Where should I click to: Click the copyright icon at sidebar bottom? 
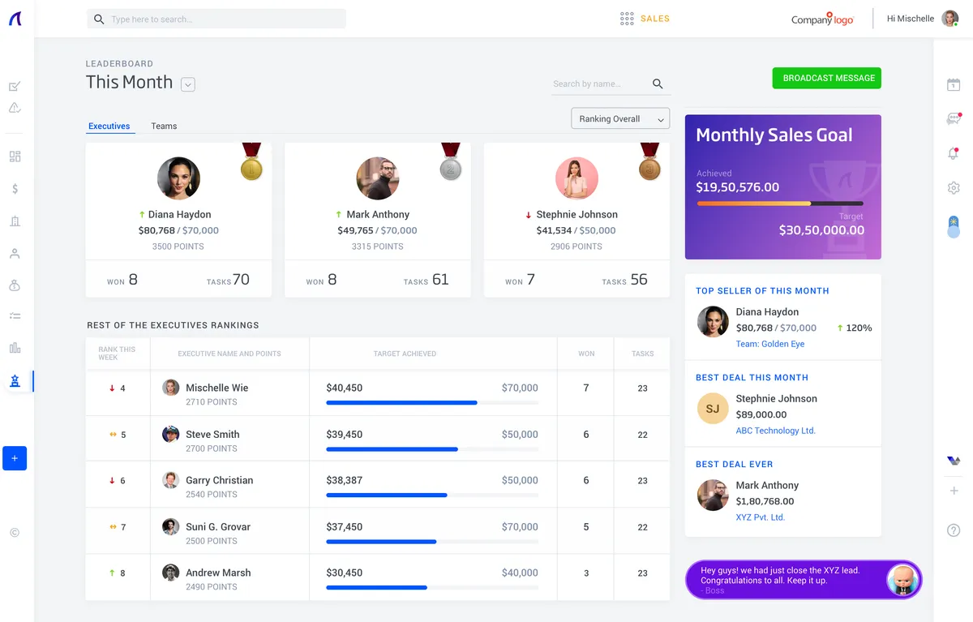coord(15,533)
